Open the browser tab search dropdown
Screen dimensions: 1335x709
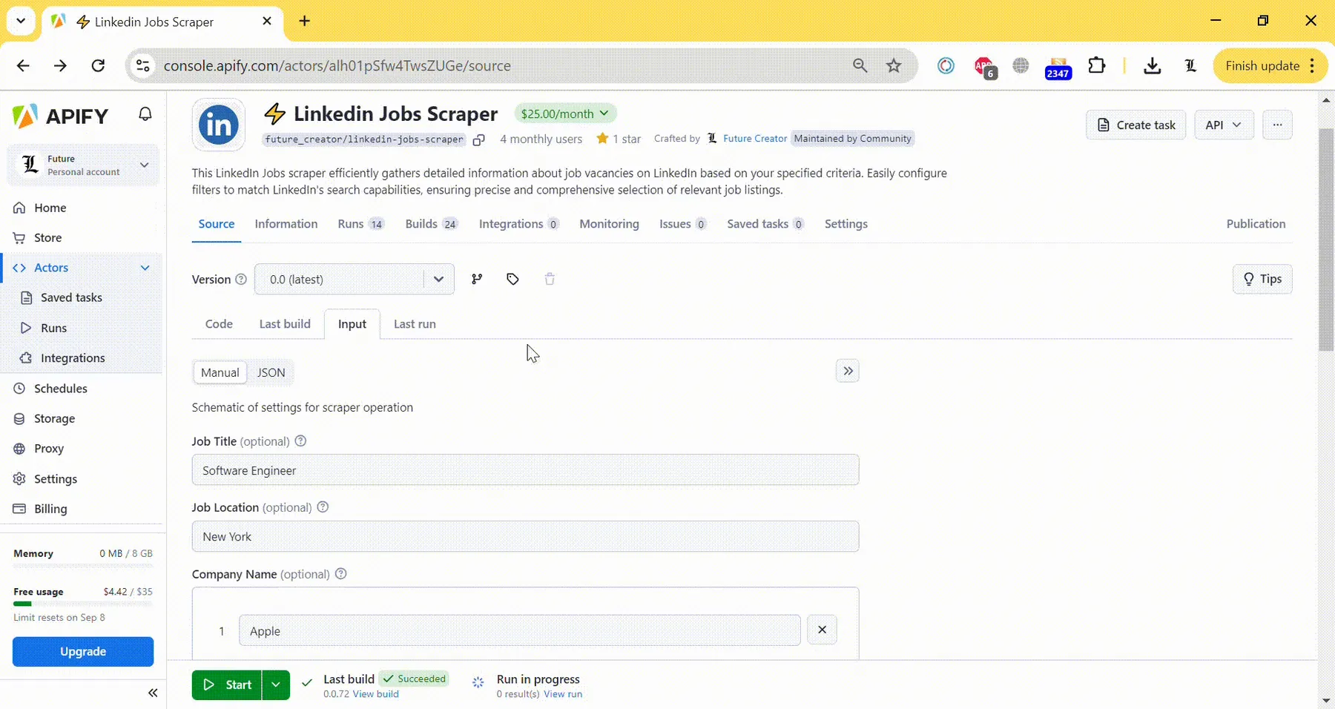(x=21, y=21)
